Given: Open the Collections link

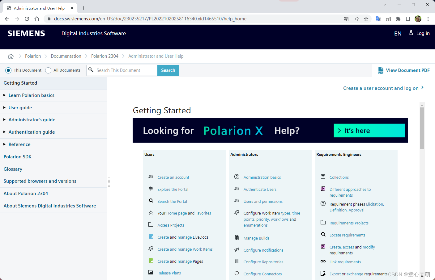Looking at the screenshot, I should (339, 178).
